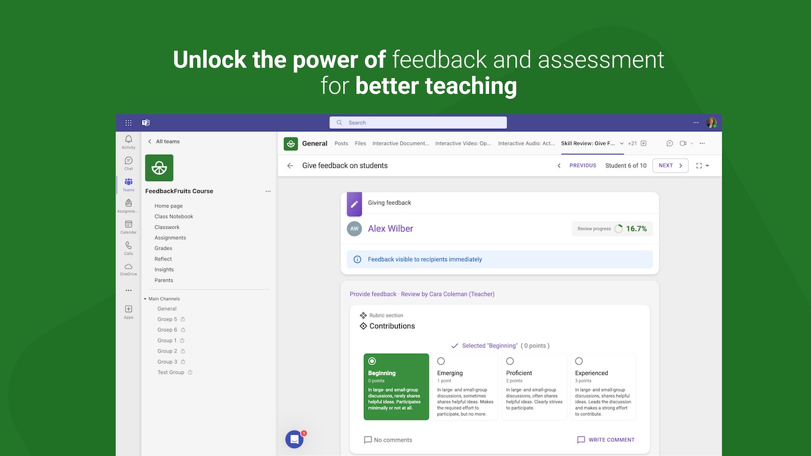Select the General channel in list

[x=167, y=309]
